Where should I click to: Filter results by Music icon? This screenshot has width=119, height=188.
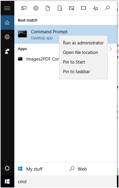(95, 8)
